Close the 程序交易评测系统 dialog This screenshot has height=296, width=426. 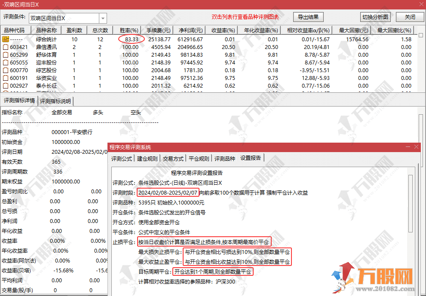416,146
